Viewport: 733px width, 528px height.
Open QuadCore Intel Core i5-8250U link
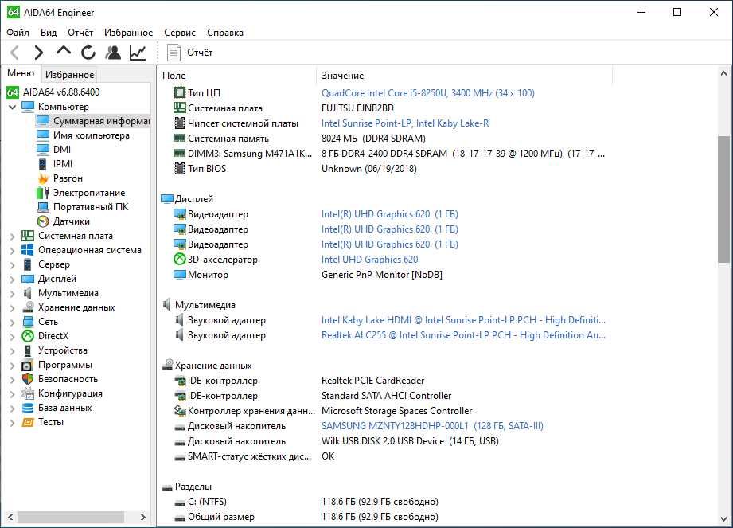[x=427, y=92]
